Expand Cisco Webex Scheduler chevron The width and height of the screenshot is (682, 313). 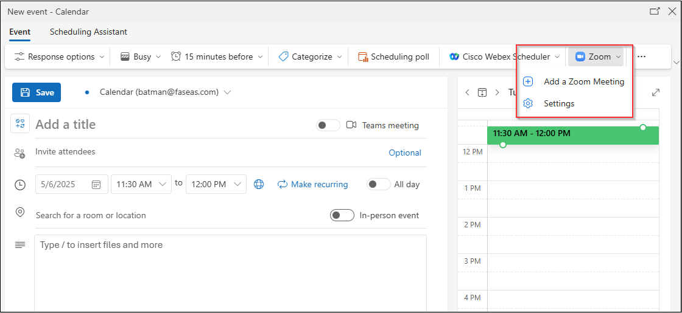[557, 57]
